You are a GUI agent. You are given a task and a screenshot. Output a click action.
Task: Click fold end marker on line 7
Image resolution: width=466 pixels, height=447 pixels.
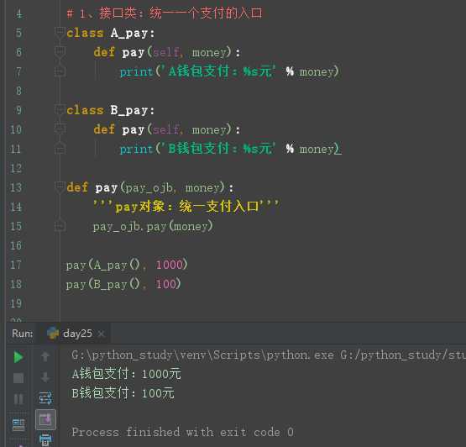pos(60,71)
